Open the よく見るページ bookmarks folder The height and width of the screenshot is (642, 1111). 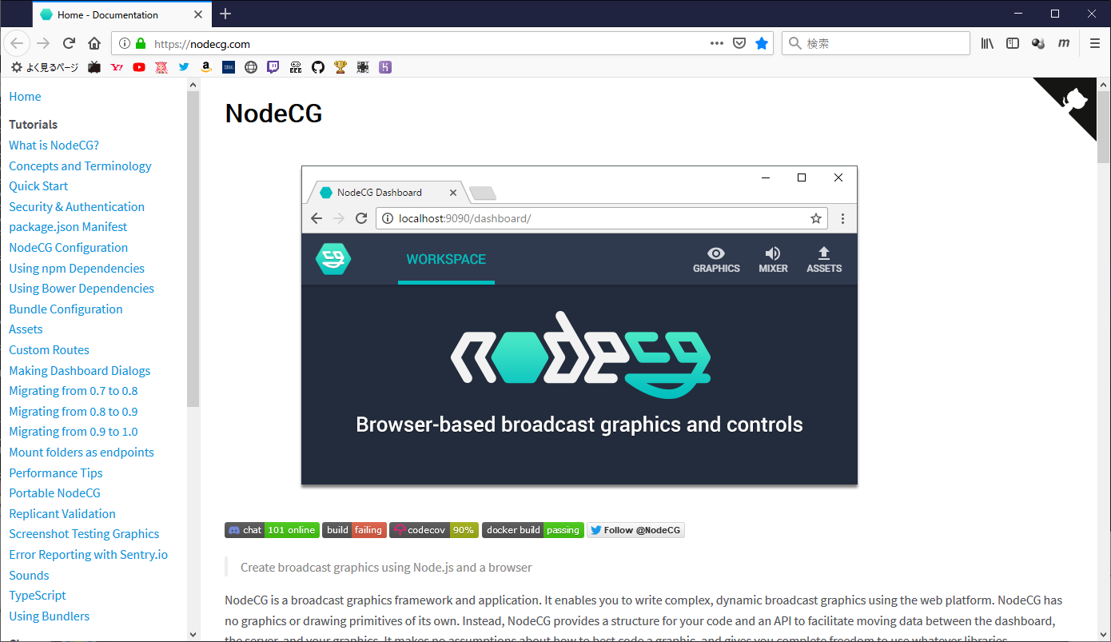[45, 67]
